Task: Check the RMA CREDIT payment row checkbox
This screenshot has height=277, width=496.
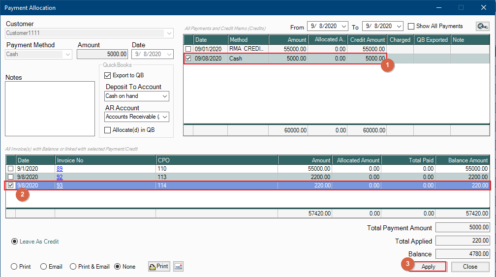Action: [x=188, y=49]
